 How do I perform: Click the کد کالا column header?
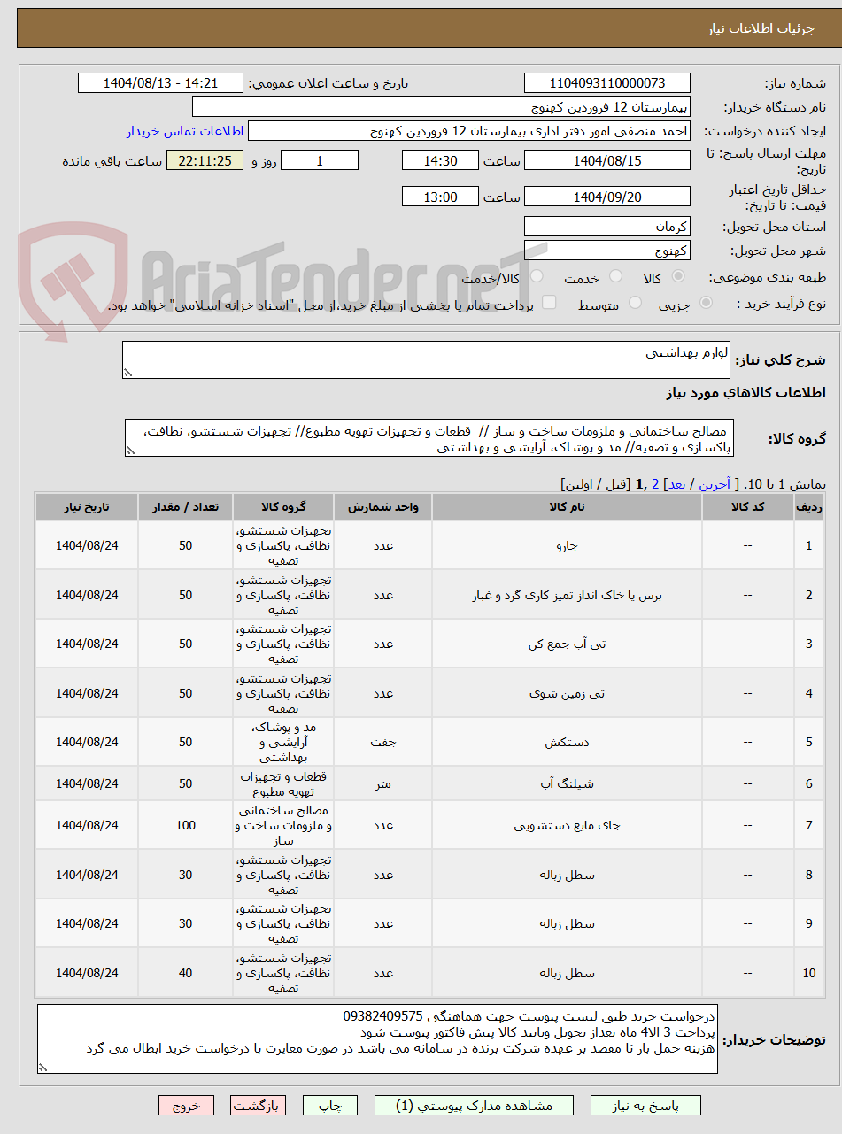click(x=748, y=507)
